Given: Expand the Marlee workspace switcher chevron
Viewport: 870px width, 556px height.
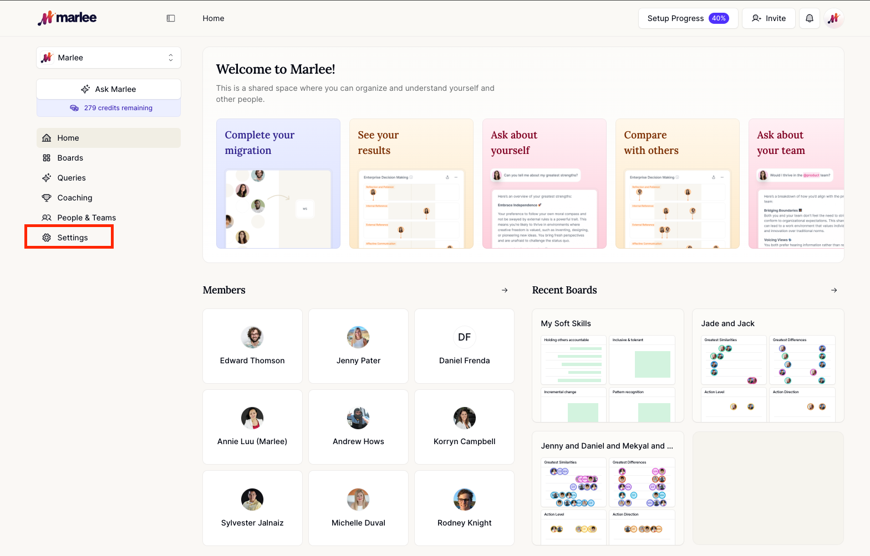Looking at the screenshot, I should [171, 58].
